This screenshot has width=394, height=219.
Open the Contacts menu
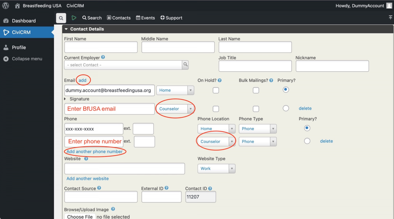(x=119, y=18)
